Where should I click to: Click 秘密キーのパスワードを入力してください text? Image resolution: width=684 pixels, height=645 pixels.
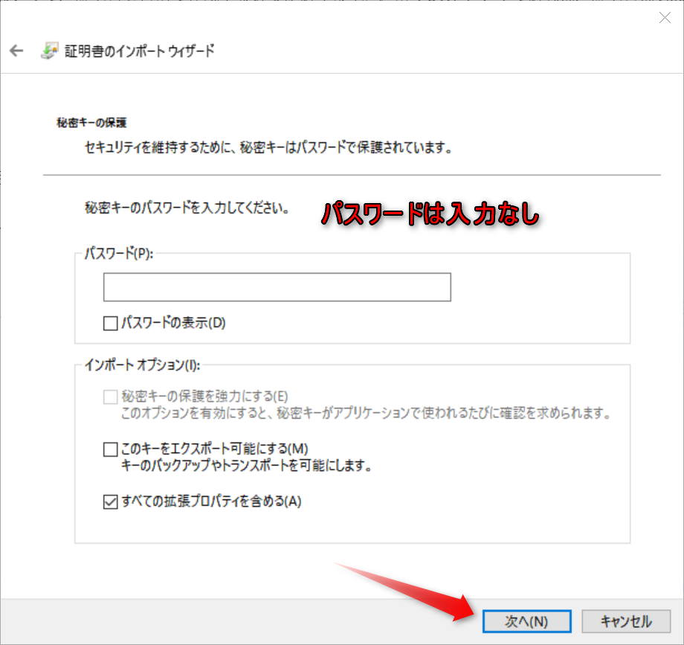tap(187, 208)
